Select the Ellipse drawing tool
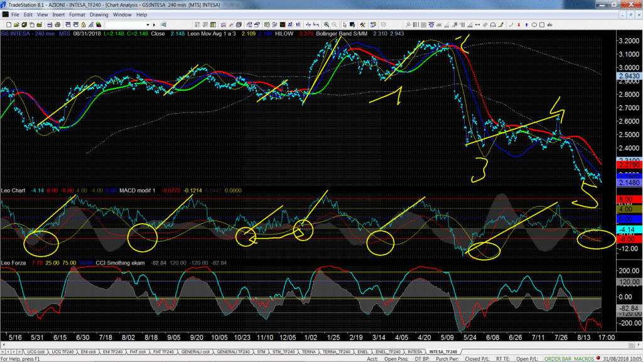Viewport: 643px width, 362px height. coord(534,25)
